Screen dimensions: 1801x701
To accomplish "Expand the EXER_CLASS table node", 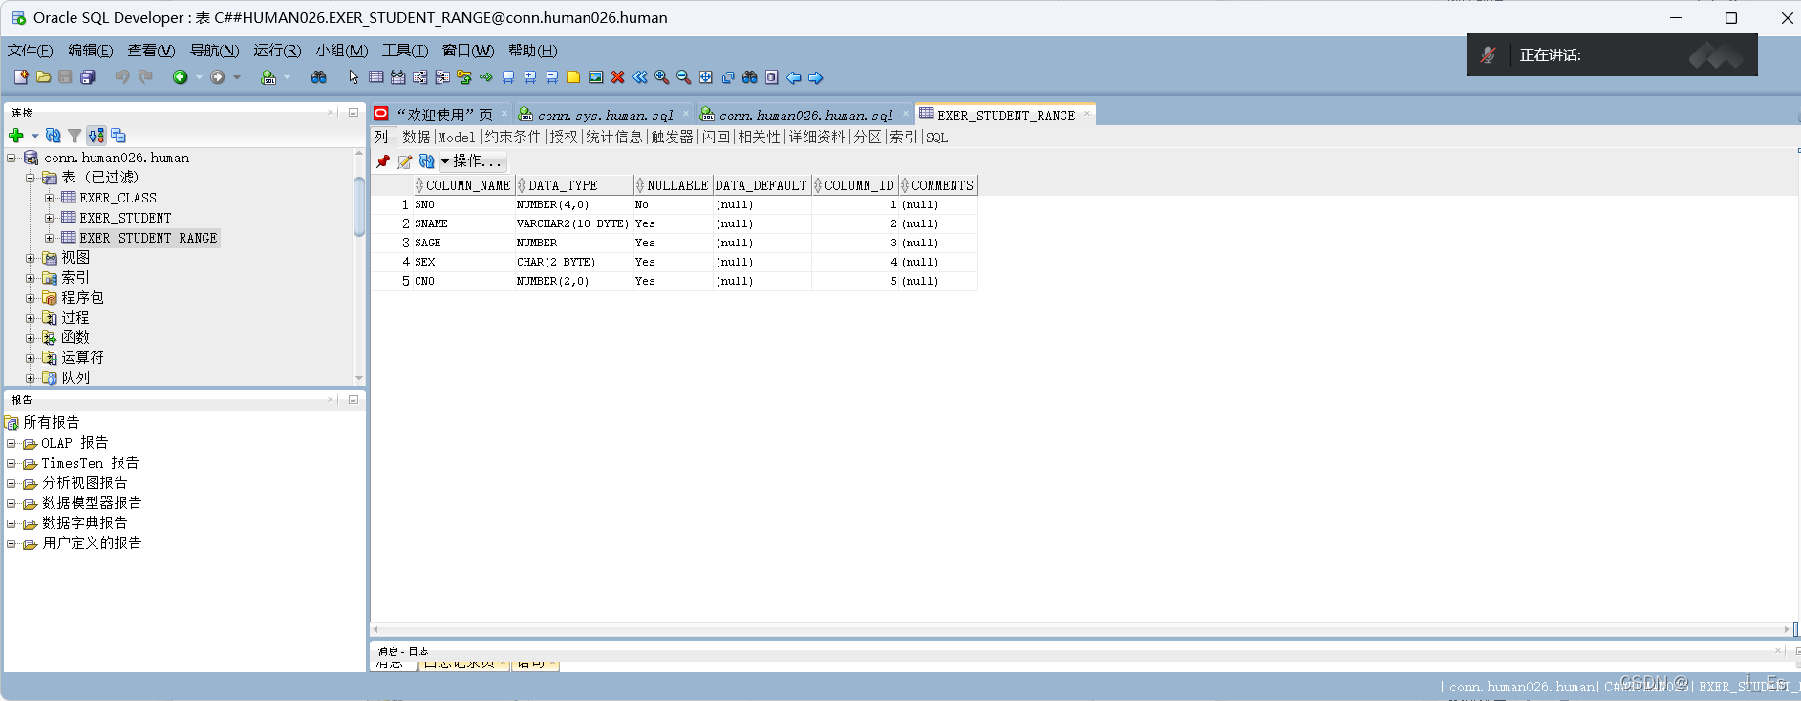I will tap(50, 198).
